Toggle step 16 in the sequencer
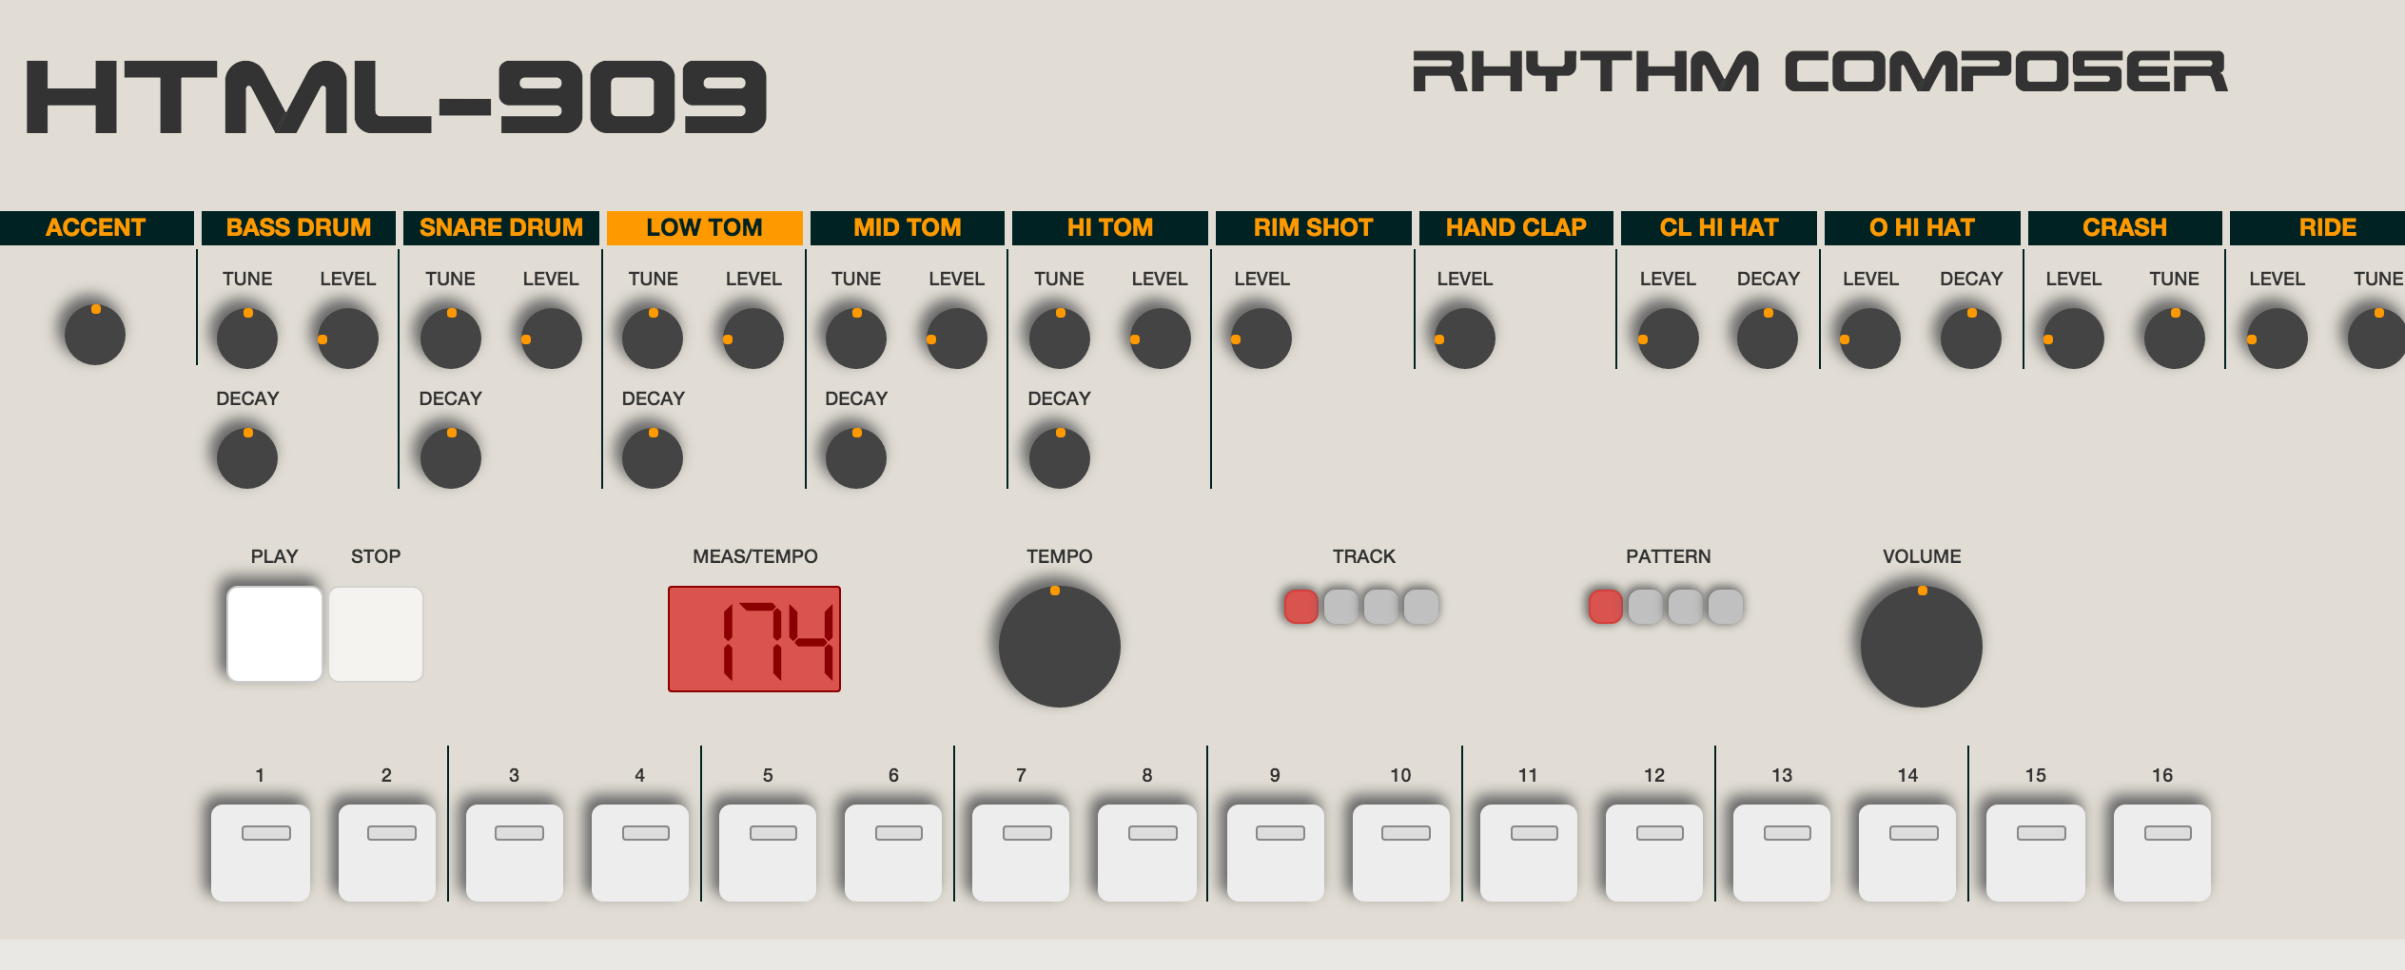This screenshot has width=2405, height=970. pos(2162,853)
